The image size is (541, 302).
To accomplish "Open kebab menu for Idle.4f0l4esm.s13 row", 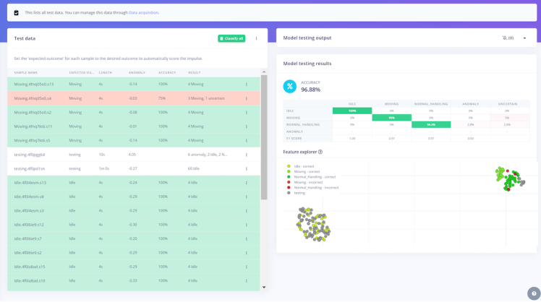I will [247, 183].
